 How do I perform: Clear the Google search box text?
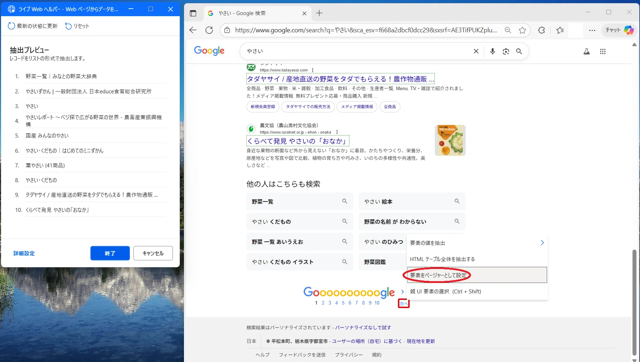(x=476, y=51)
